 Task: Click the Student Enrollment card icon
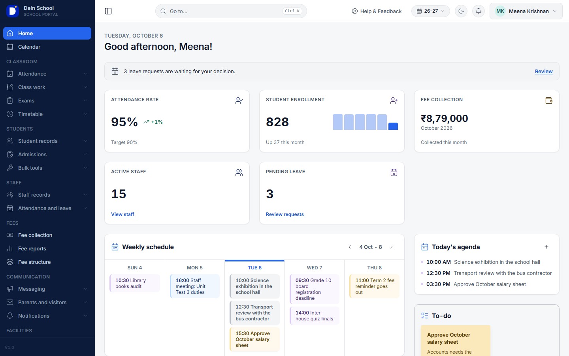394,100
